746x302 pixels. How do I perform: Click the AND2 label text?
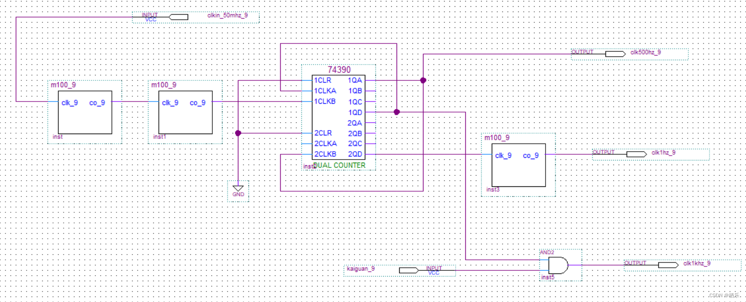[x=547, y=252]
